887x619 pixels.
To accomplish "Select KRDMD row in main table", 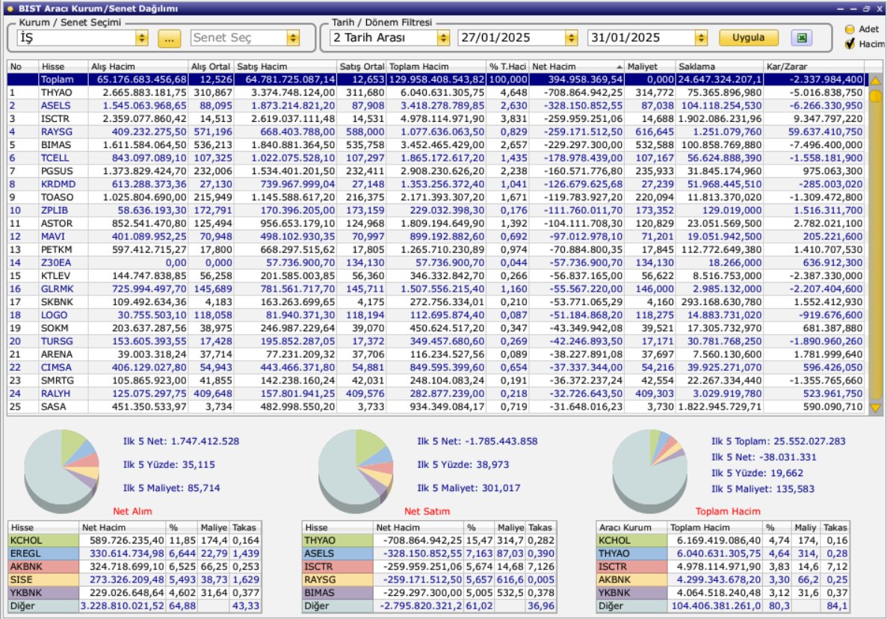I will (x=436, y=184).
